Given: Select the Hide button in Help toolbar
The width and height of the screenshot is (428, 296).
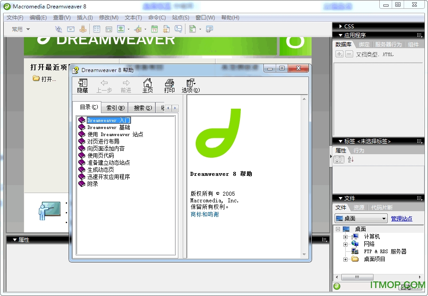Looking at the screenshot, I should click(x=82, y=85).
